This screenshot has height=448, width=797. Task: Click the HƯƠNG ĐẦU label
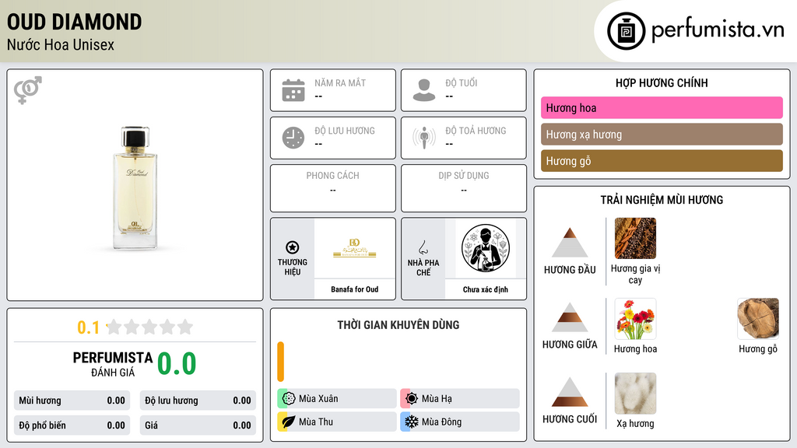570,270
